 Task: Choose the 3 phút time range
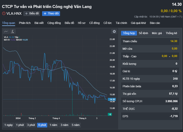tap(31, 125)
